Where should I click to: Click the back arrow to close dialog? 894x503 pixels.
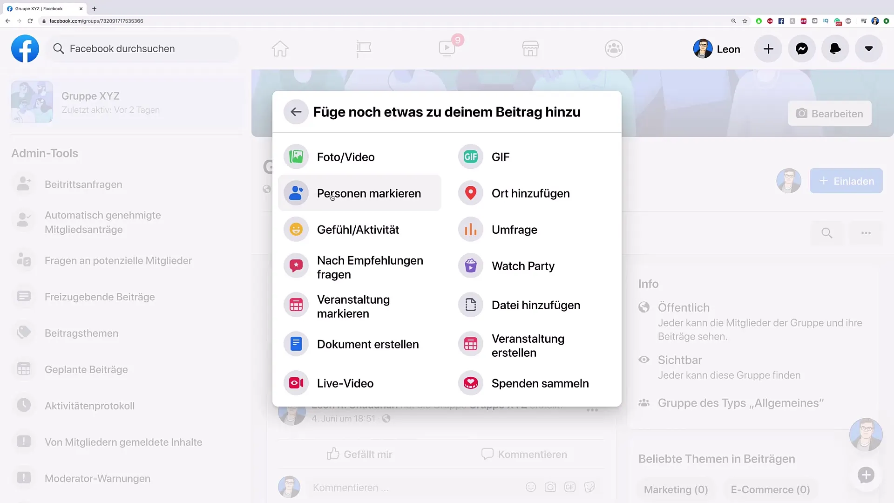(x=295, y=111)
